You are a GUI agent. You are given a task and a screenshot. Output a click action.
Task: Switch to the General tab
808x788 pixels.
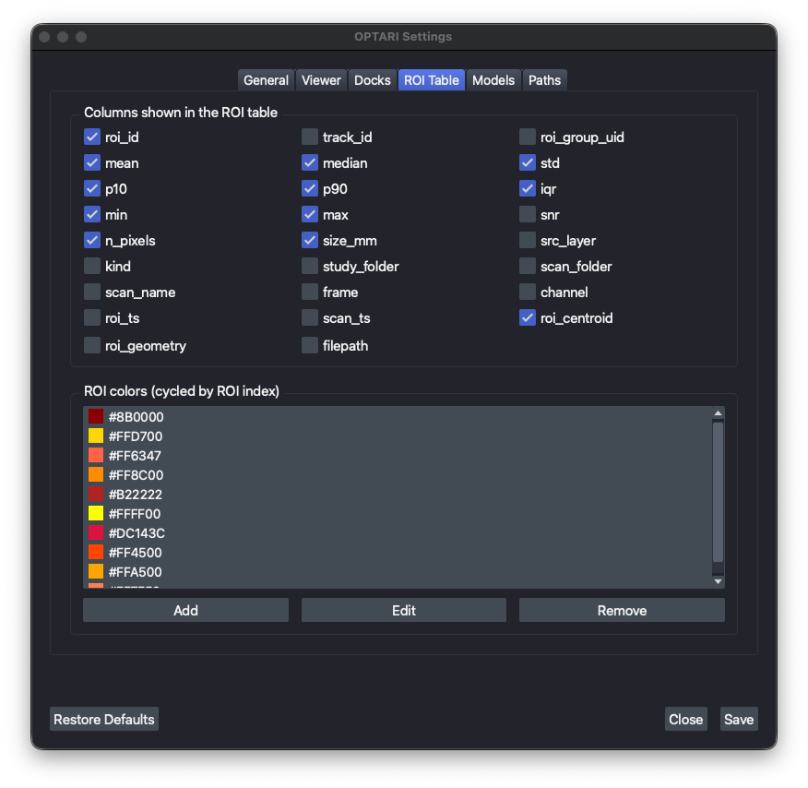(266, 80)
